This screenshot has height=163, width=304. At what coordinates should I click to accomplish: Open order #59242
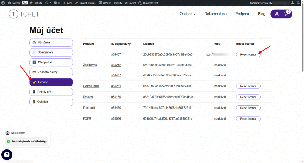tap(116, 65)
